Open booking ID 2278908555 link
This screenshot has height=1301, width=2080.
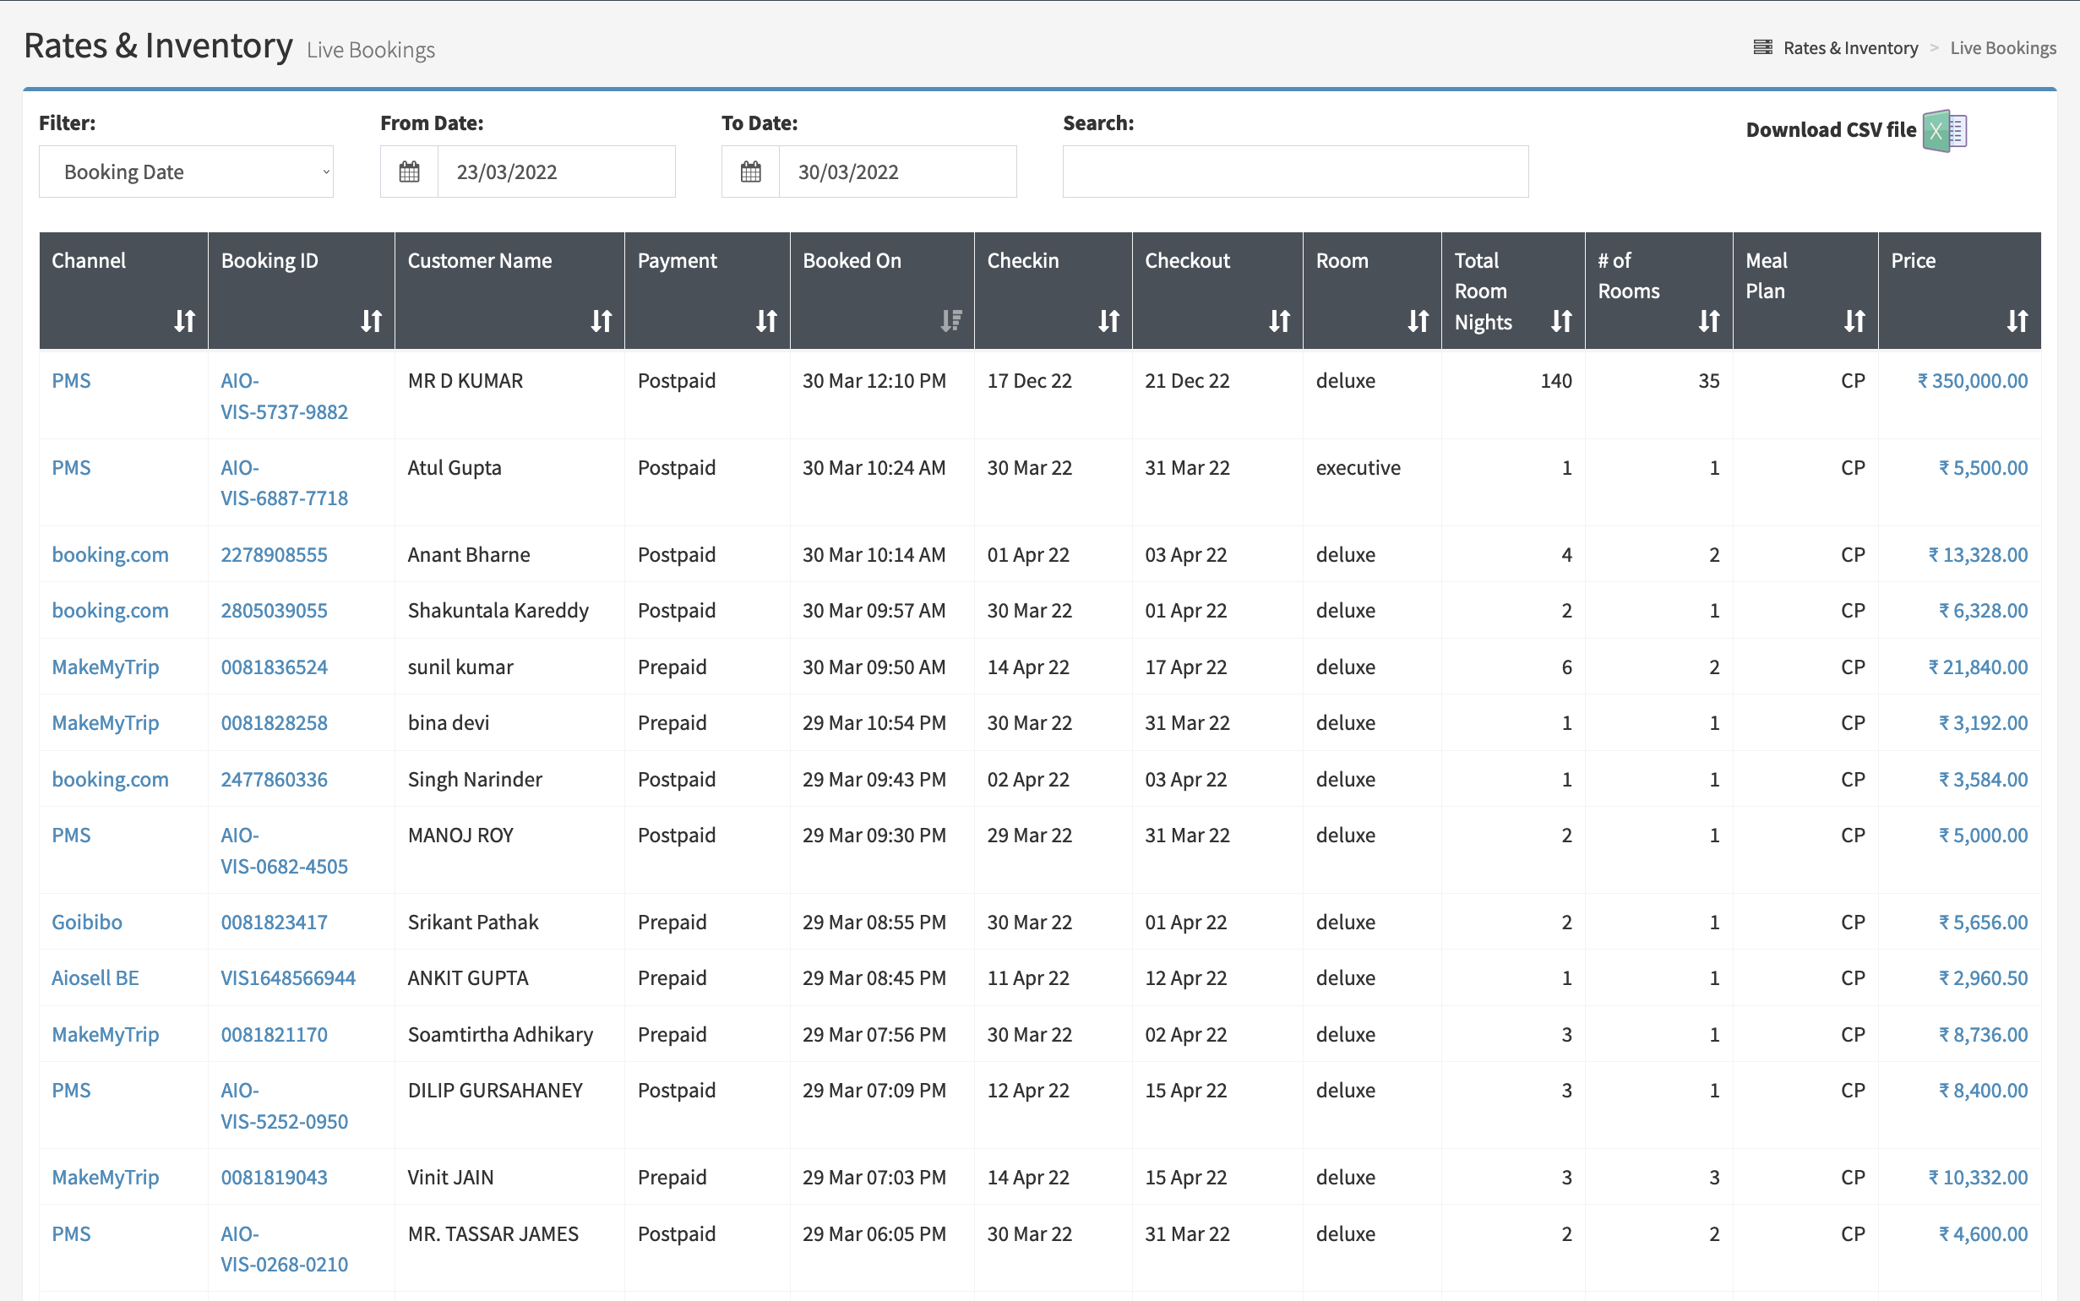(274, 555)
